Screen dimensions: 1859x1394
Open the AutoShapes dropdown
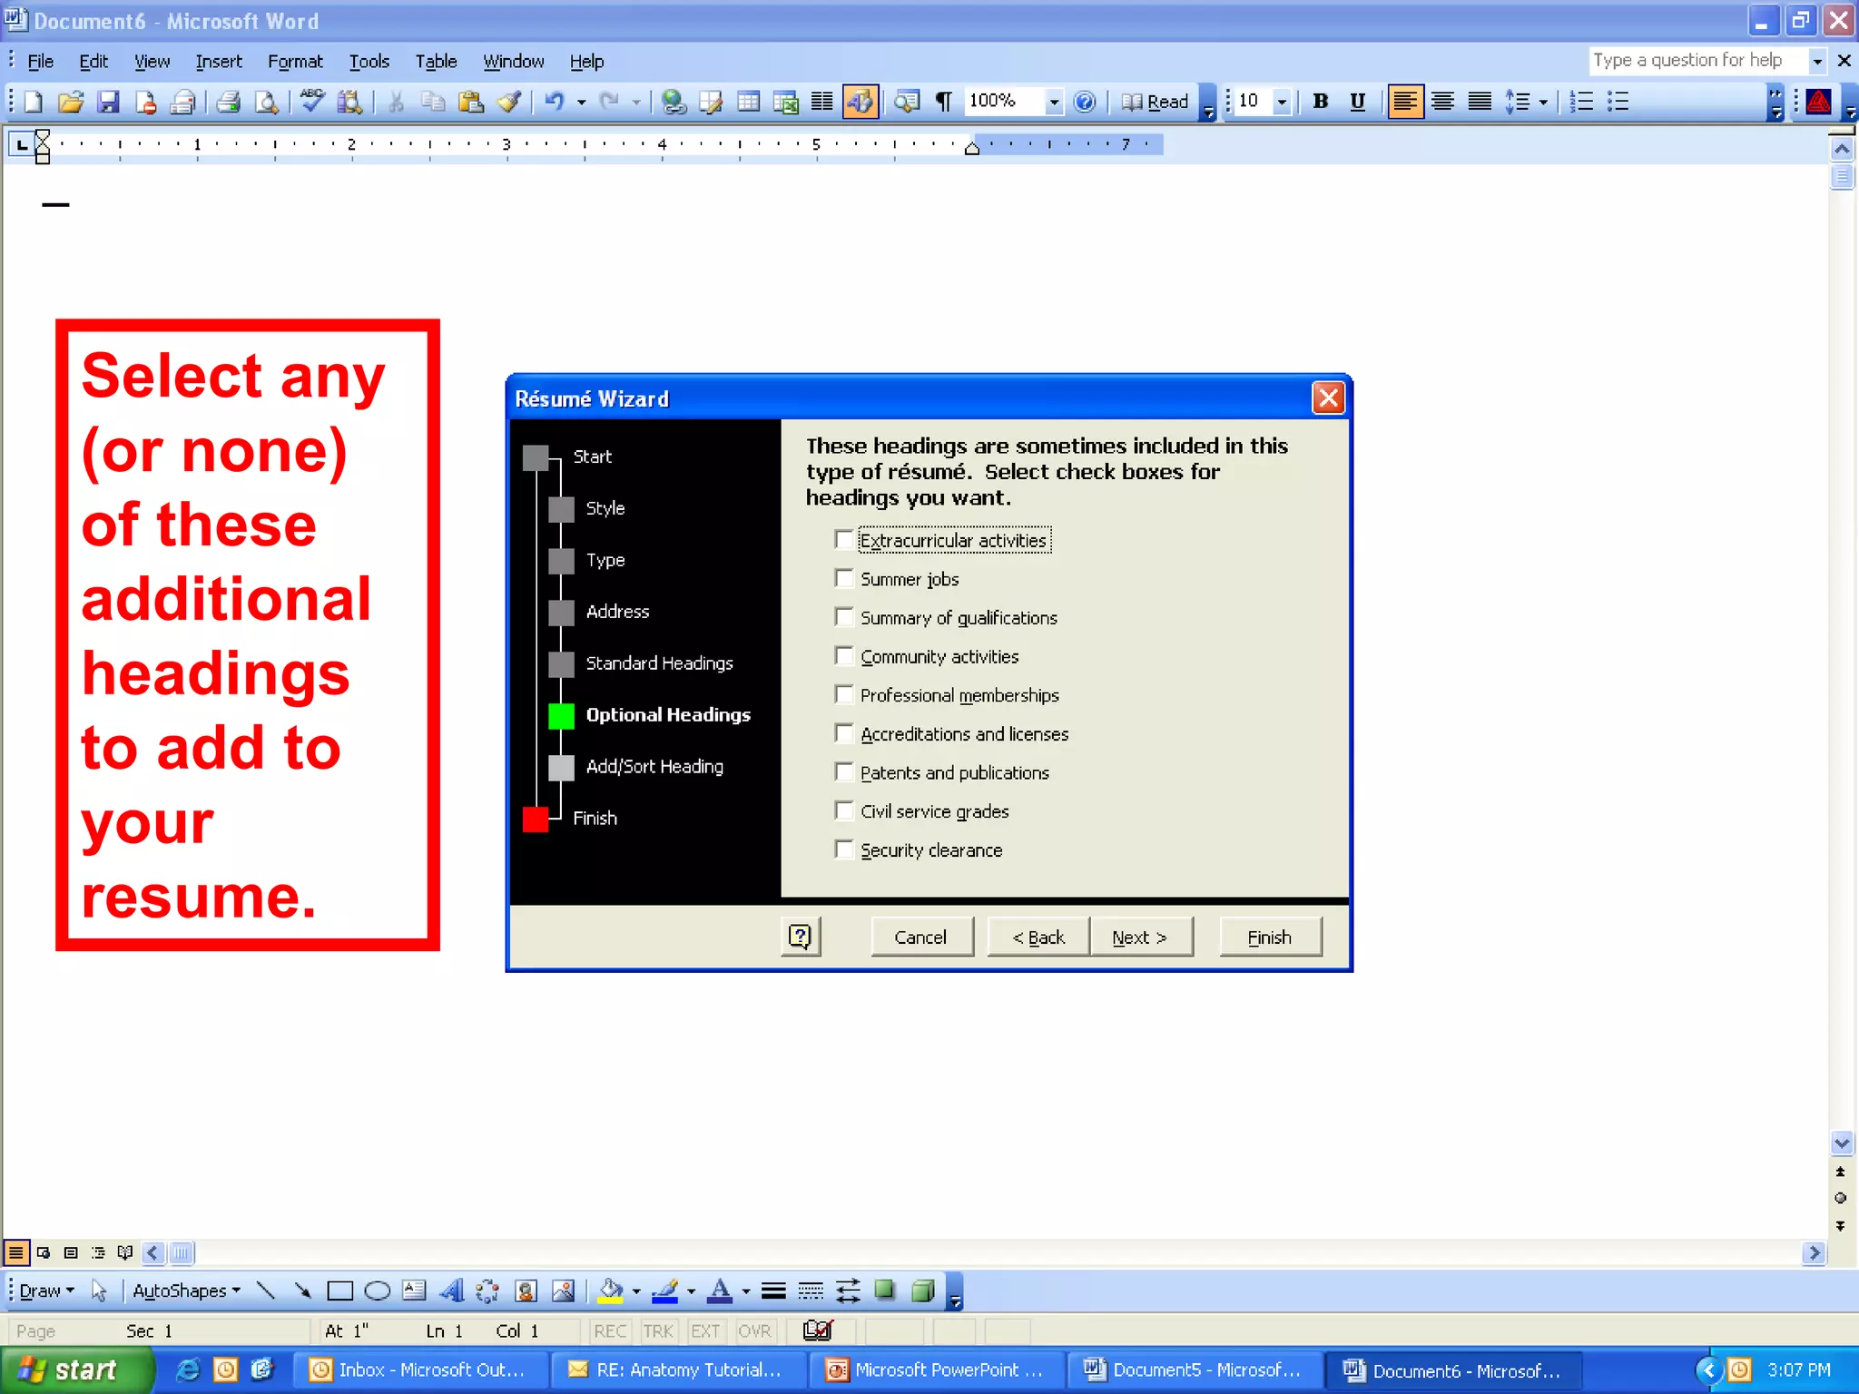186,1291
